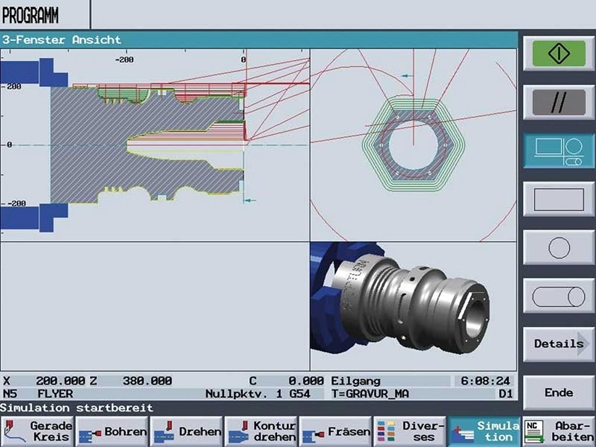Open the Fräsen milling menu
596x447 pixels.
(x=336, y=431)
